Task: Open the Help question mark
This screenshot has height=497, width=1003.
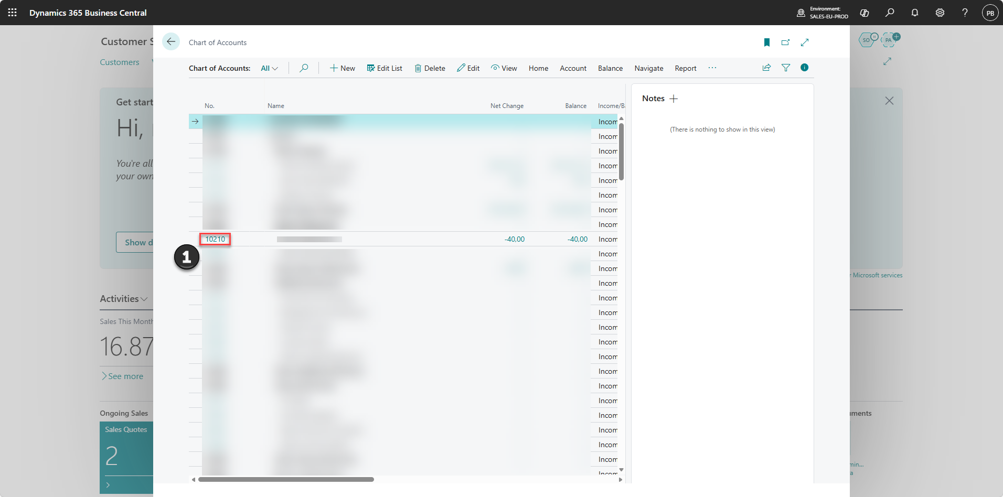Action: click(x=965, y=13)
